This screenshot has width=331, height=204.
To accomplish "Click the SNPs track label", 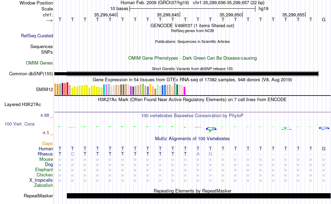I will click(47, 52).
